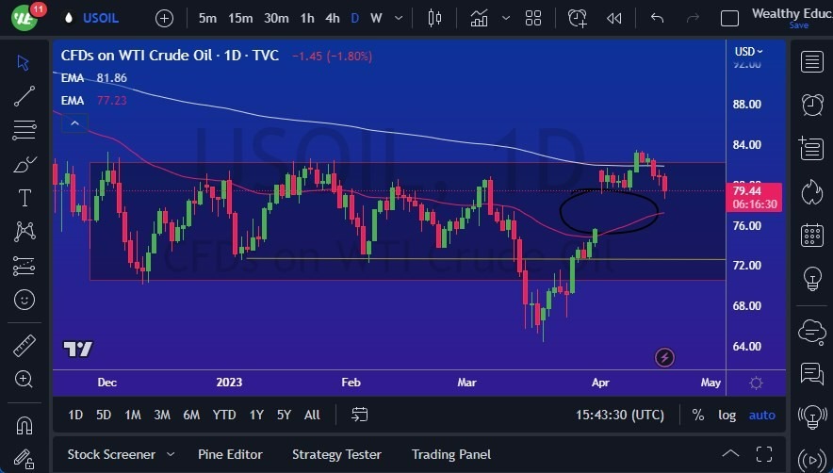Select the Text annotation tool
The height and width of the screenshot is (473, 833).
(24, 198)
